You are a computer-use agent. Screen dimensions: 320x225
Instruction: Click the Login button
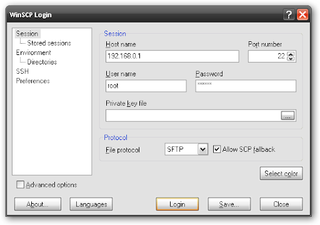pos(177,204)
